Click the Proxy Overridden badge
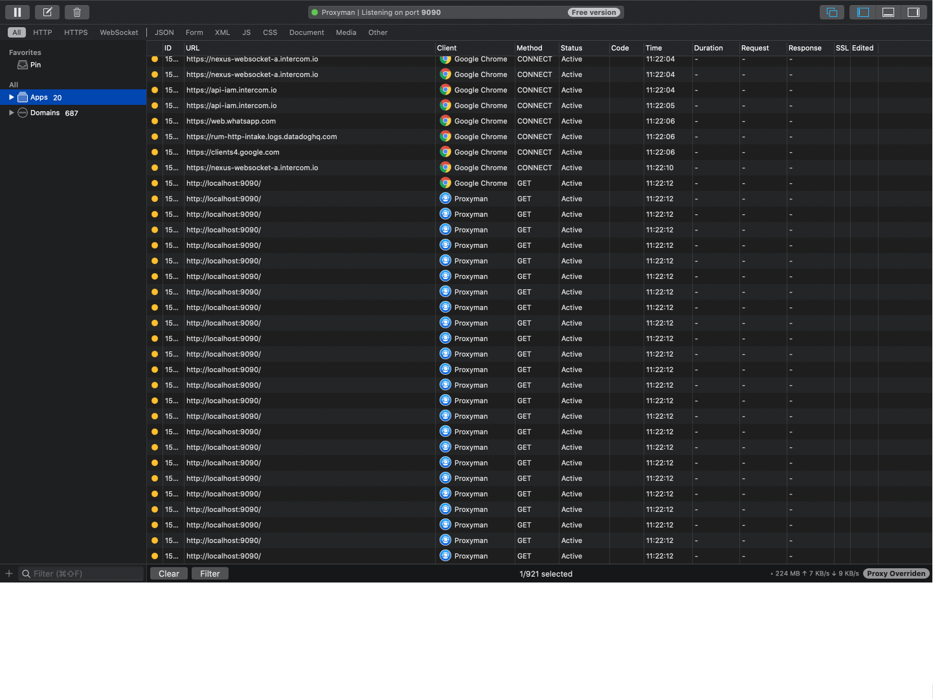 (896, 573)
